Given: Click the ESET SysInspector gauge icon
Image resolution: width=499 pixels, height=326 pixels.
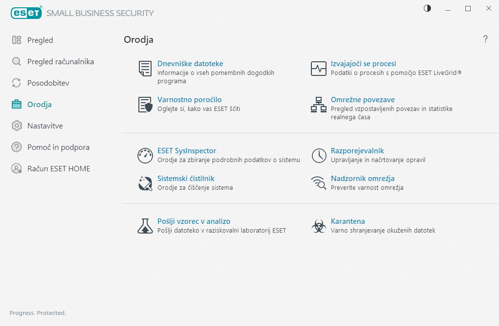Looking at the screenshot, I should click(145, 156).
